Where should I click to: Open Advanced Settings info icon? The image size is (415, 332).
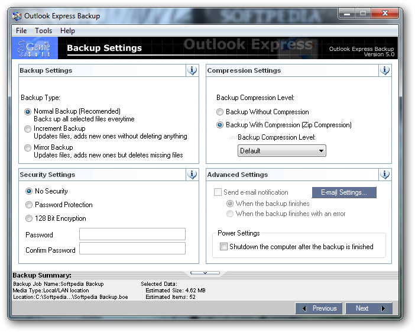click(385, 175)
